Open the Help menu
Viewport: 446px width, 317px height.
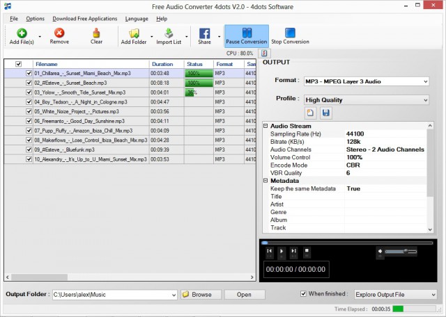coord(162,19)
